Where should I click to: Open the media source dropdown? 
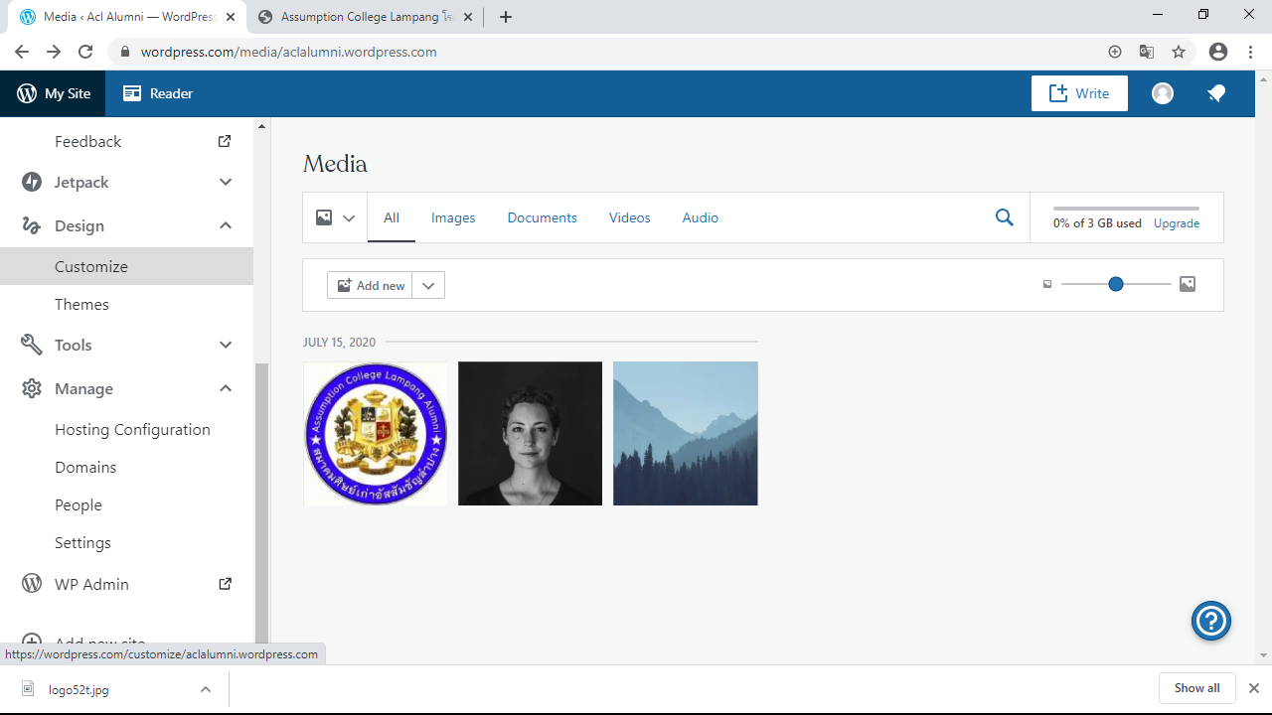pos(335,217)
